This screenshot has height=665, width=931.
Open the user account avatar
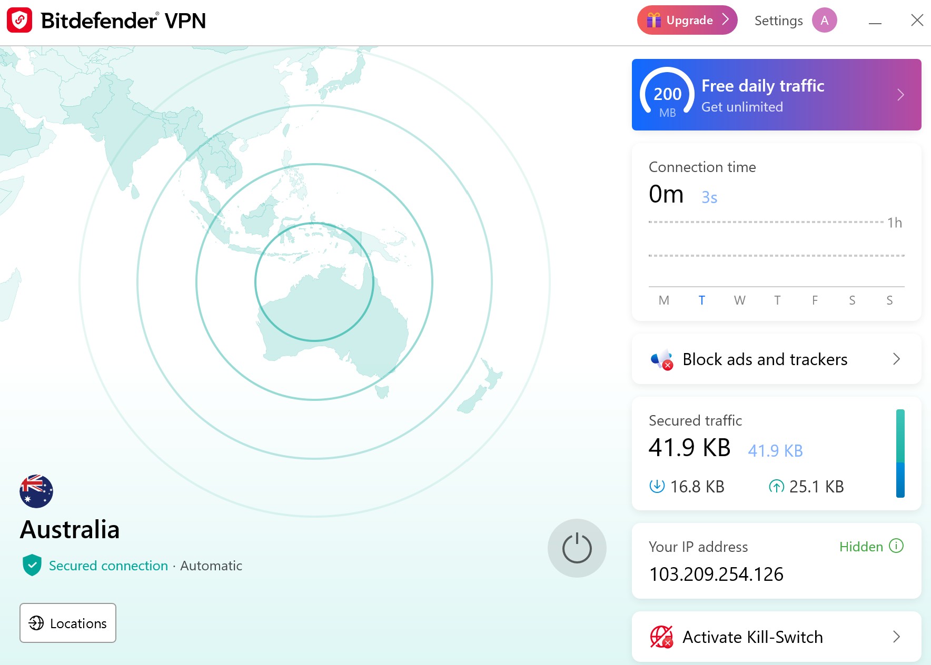coord(824,21)
